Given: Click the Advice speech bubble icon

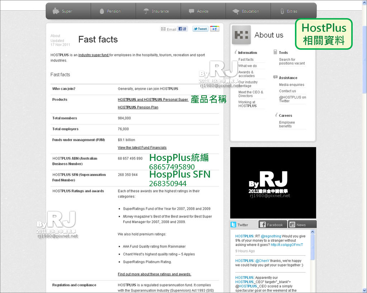Looking at the screenshot, I should click(191, 11).
